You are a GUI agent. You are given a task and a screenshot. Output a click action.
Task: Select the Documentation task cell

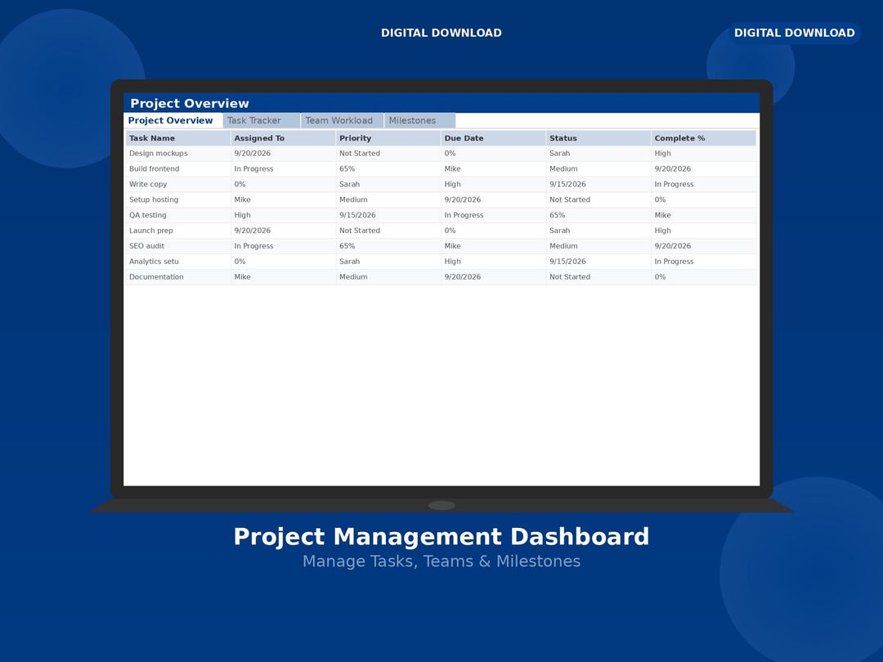pyautogui.click(x=178, y=277)
